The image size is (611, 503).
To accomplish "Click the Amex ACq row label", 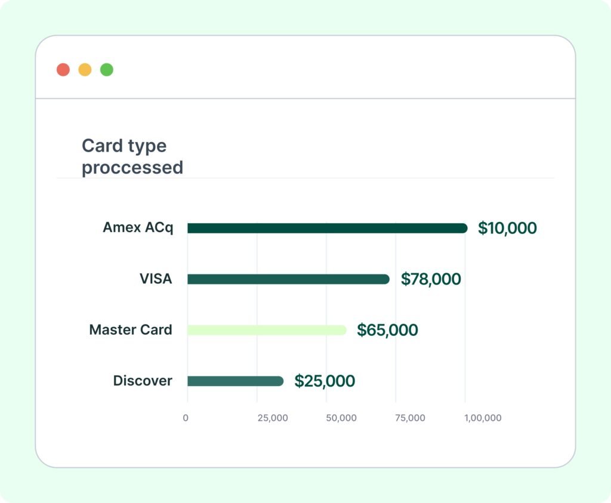I will [138, 228].
